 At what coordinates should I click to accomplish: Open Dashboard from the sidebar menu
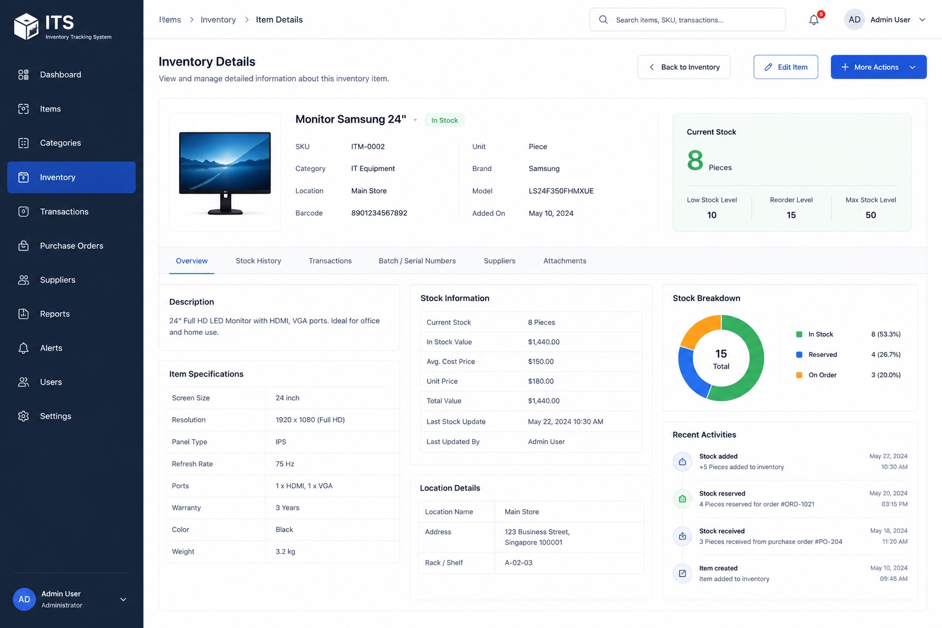click(x=71, y=75)
